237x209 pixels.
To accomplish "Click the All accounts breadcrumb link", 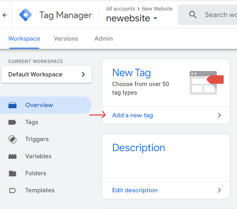I will (120, 9).
